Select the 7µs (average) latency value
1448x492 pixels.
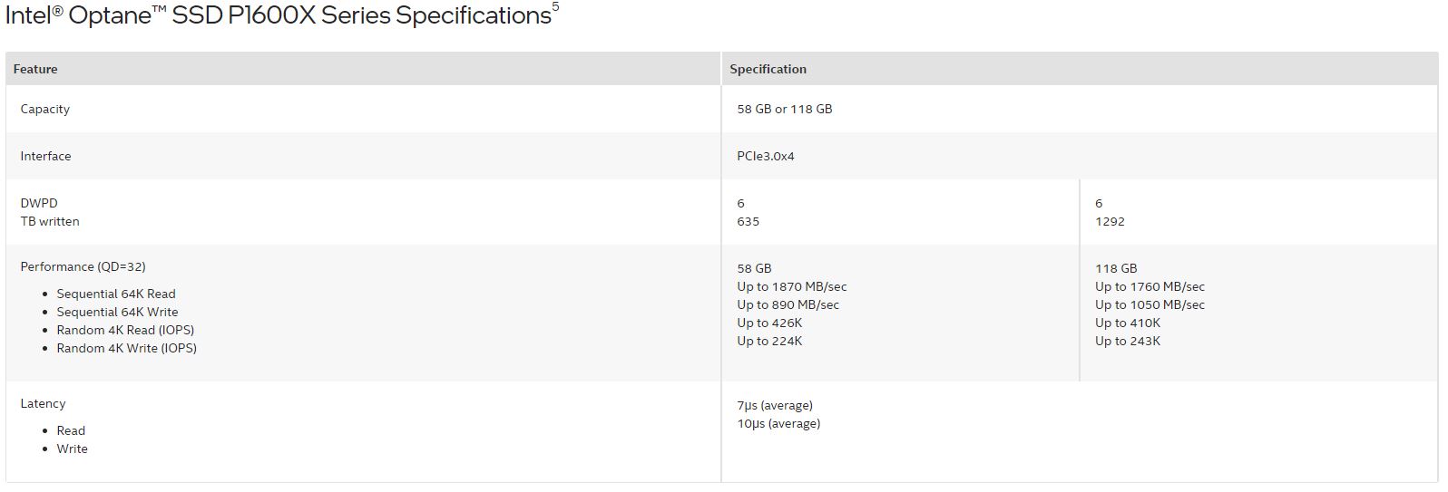coord(774,405)
